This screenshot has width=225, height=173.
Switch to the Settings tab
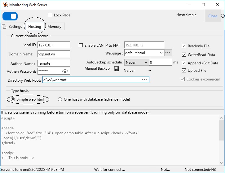(x=15, y=27)
